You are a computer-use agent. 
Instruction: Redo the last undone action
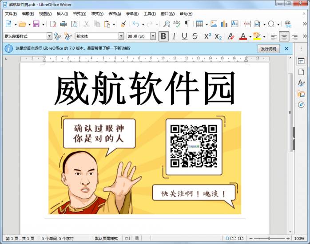point(150,24)
